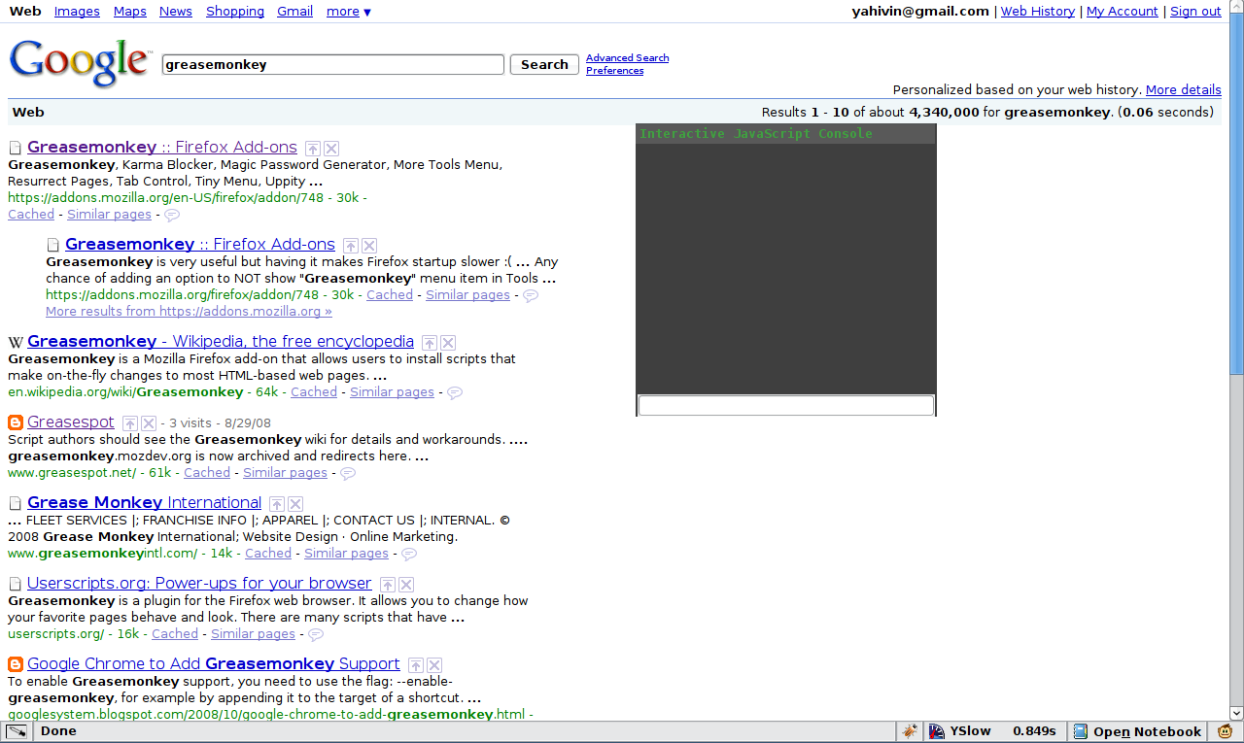The width and height of the screenshot is (1244, 743).
Task: Open Firebug bug icon in status bar
Action: point(910,731)
